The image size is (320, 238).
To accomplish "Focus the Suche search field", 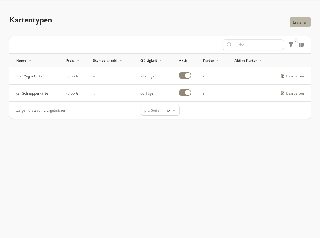I will (256, 45).
